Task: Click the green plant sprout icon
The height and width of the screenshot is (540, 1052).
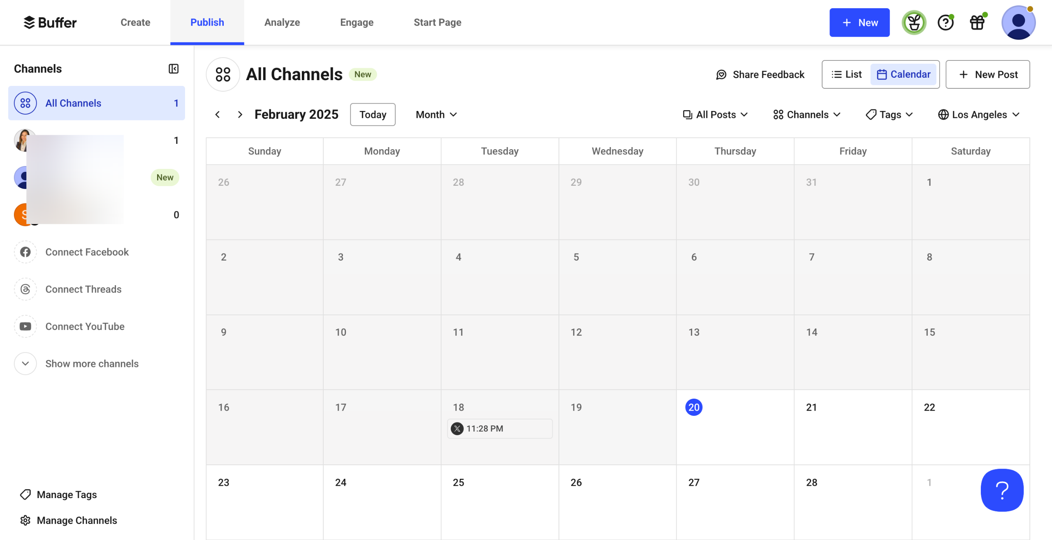Action: coord(914,23)
